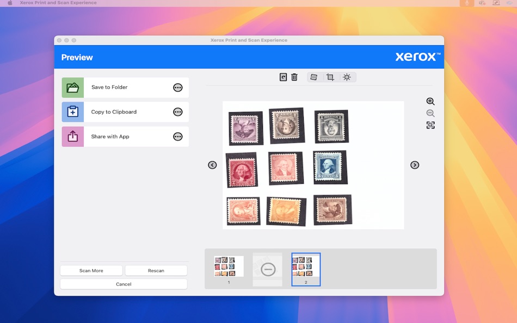The width and height of the screenshot is (517, 323).
Task: Click the Copy to Clipboard label
Action: click(114, 112)
